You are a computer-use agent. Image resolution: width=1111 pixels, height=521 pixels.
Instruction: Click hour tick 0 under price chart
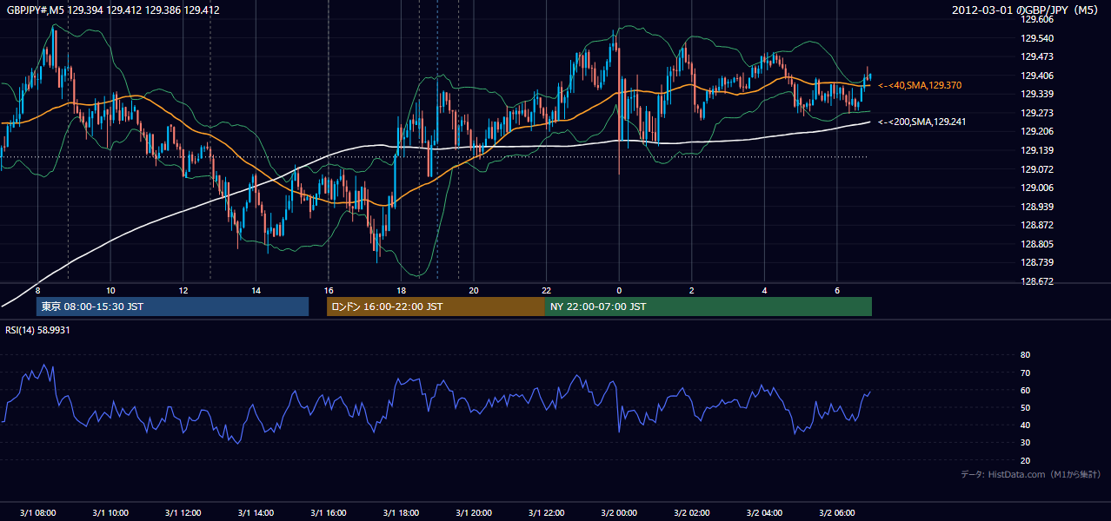click(x=619, y=290)
